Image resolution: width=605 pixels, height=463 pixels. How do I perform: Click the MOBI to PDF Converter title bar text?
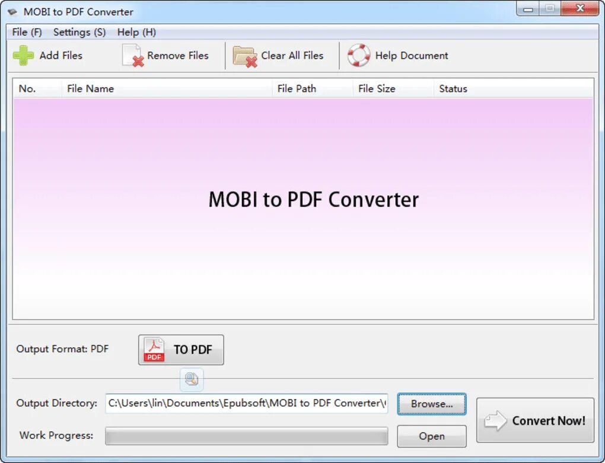point(78,12)
